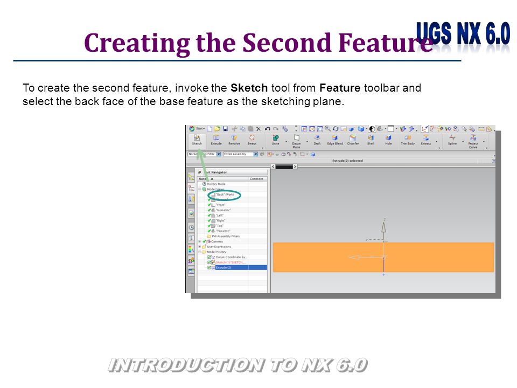Select the Project Curve tool
517x388 pixels.
pos(473,141)
